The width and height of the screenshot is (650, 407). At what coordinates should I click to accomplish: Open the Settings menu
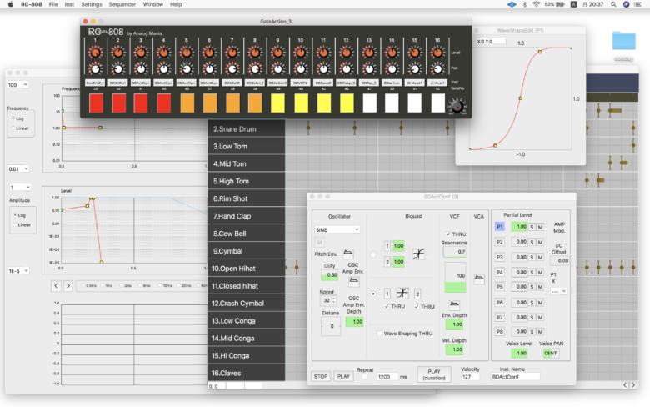pos(92,4)
